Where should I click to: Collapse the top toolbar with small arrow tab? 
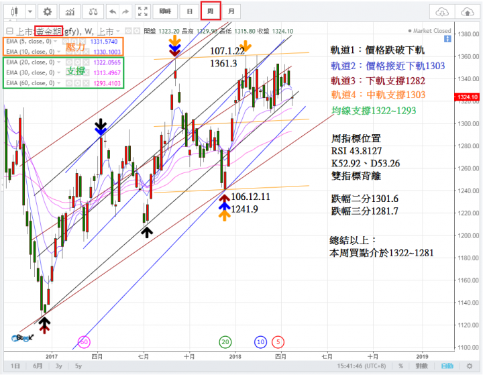[11, 20]
